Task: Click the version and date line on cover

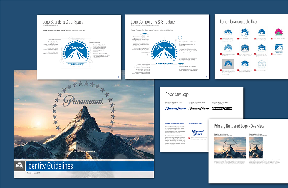Action: [34, 173]
